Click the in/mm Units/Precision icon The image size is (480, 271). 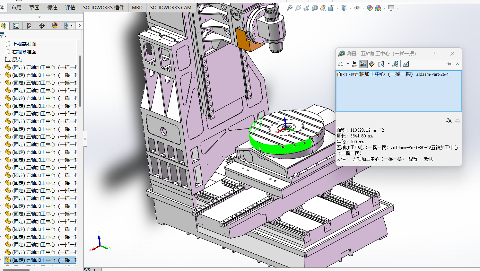tap(354, 64)
